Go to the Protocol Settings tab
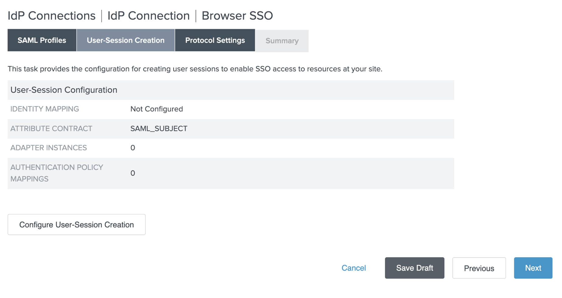 click(215, 40)
